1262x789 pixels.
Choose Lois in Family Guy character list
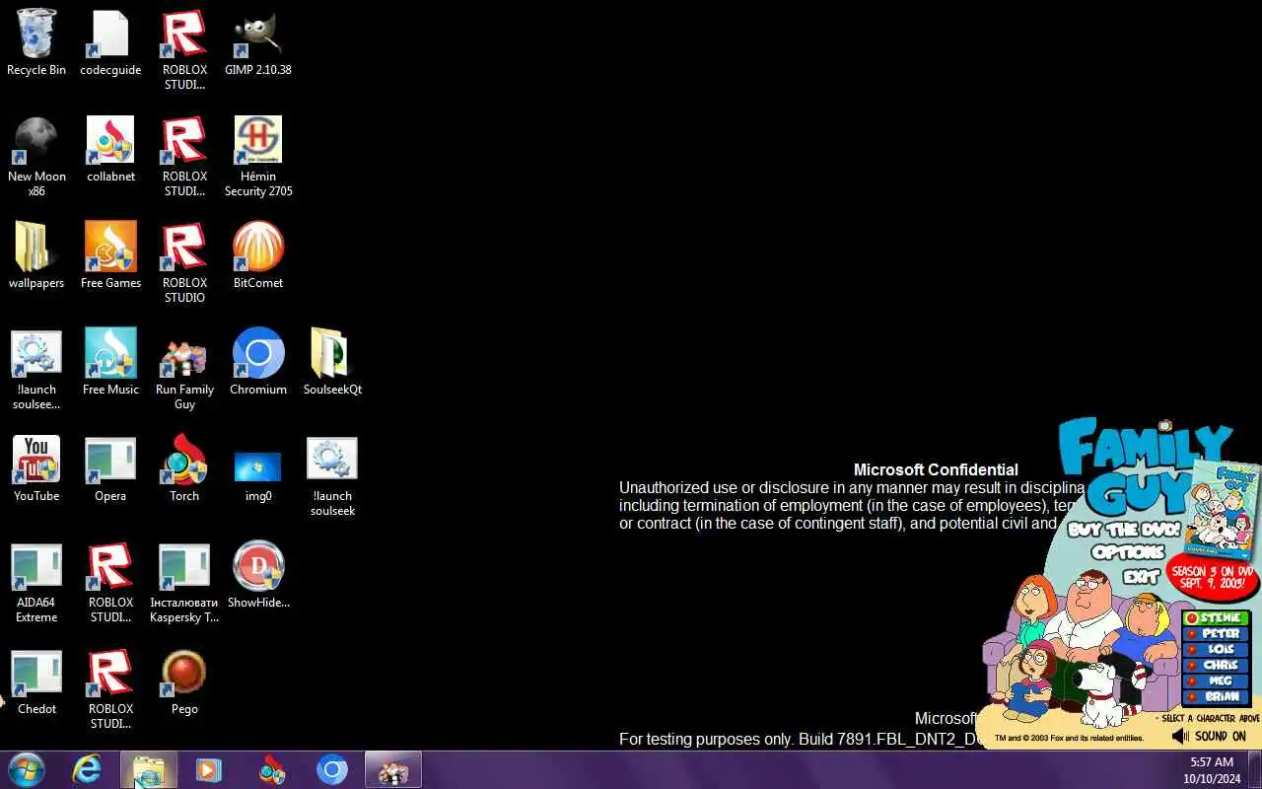(x=1217, y=650)
